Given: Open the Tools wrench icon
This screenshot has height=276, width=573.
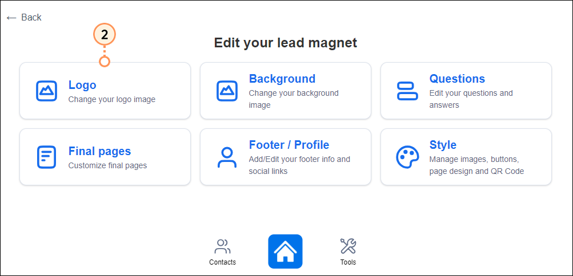Looking at the screenshot, I should tap(348, 246).
